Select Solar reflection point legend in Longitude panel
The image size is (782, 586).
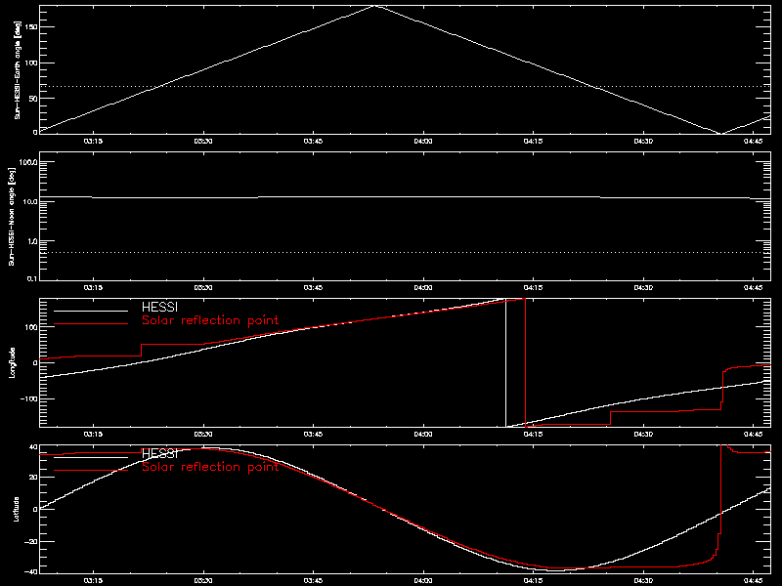pyautogui.click(x=210, y=320)
